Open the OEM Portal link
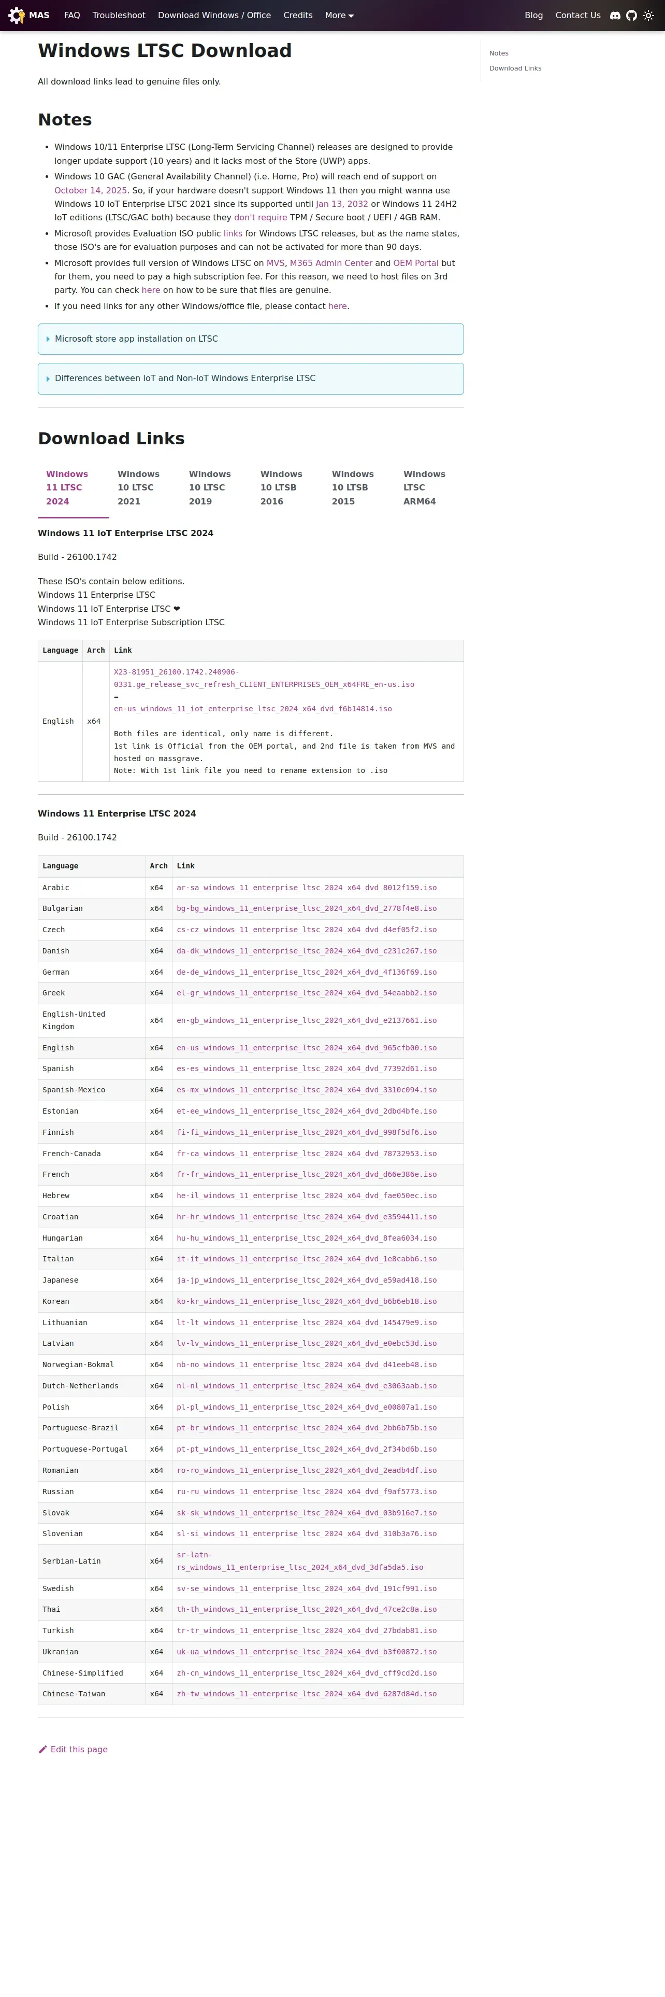This screenshot has width=665, height=1997. tap(416, 263)
